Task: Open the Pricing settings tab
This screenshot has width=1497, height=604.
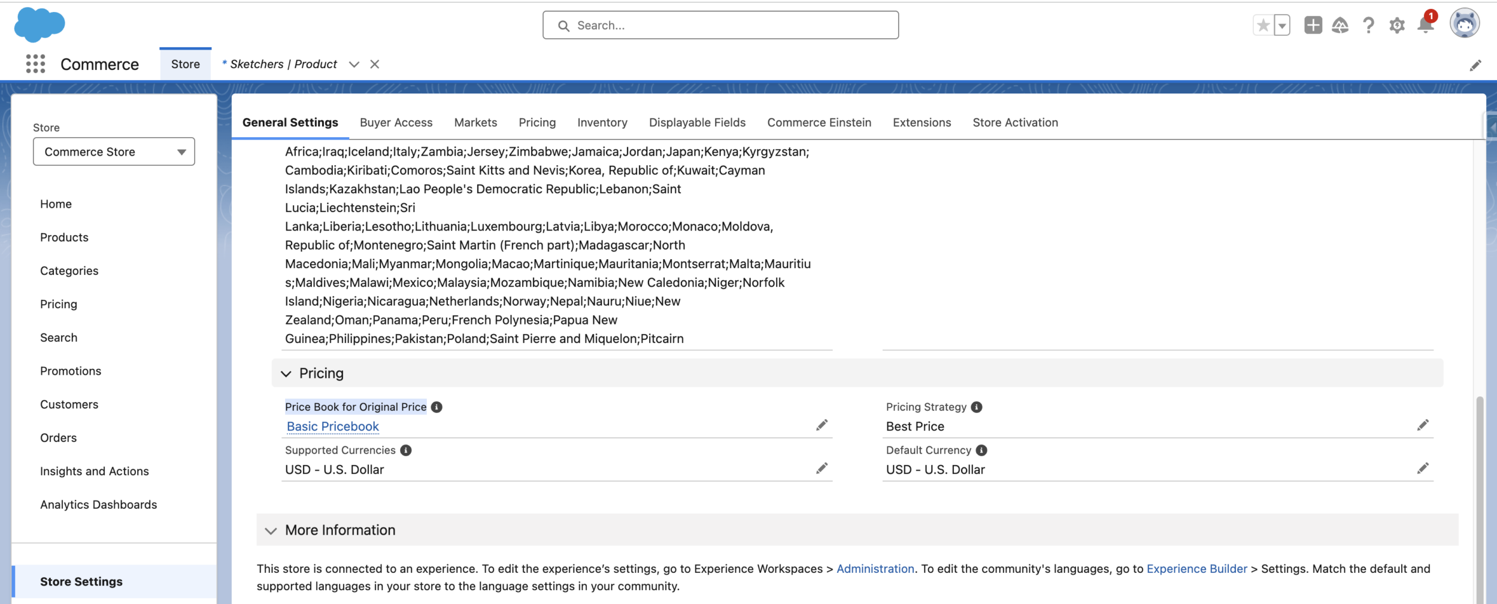Action: point(537,123)
